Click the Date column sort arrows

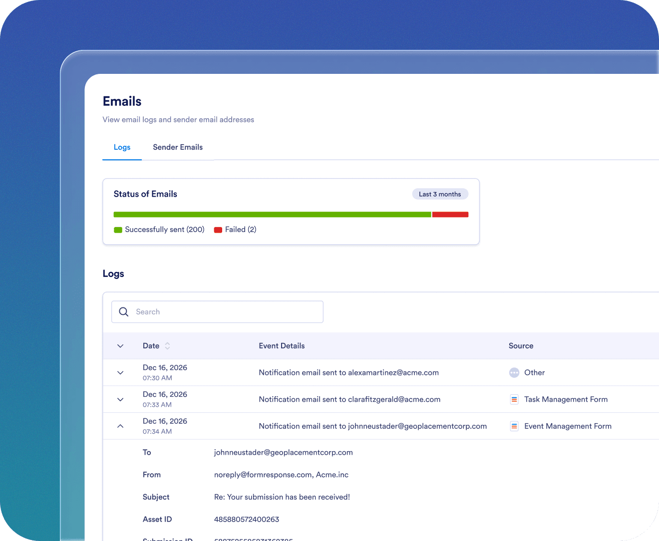click(x=168, y=346)
